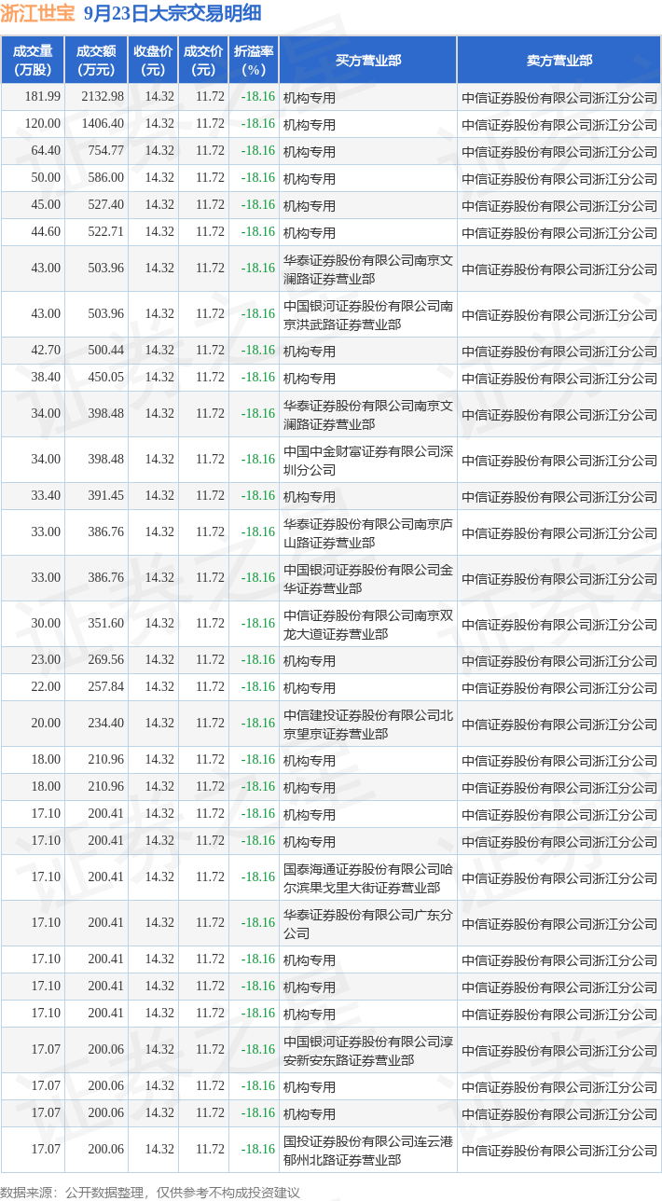Image resolution: width=662 pixels, height=1201 pixels.
Task: Click the 卖方营业部 column header
Action: click(x=559, y=61)
